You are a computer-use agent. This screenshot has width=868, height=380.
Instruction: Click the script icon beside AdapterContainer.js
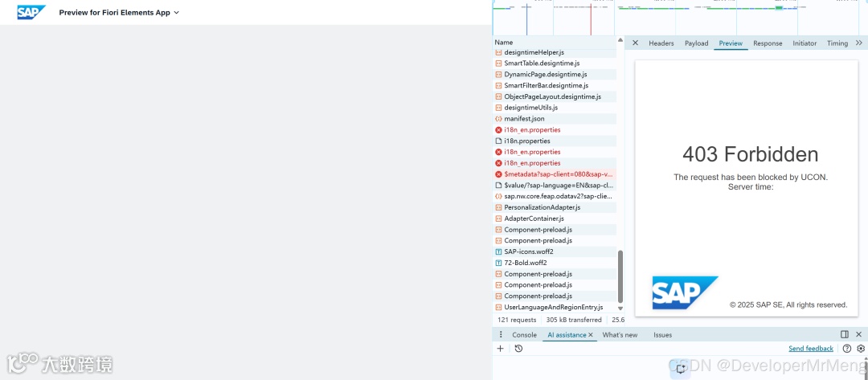498,219
